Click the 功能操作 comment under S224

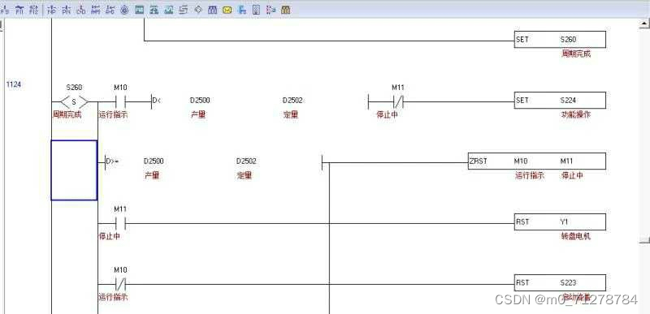[x=575, y=114]
